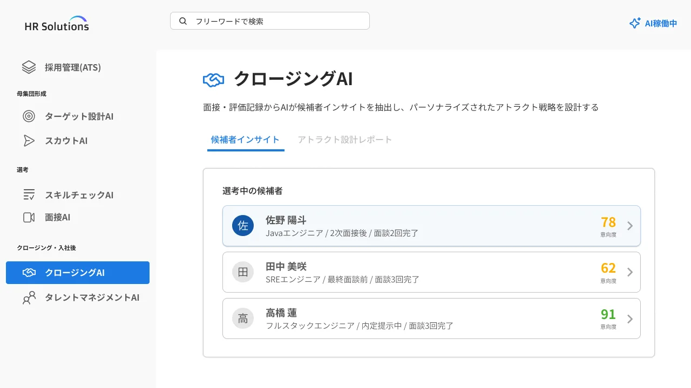Click the AI sparkle icon in header
Viewport: 691px width, 388px height.
pos(635,23)
